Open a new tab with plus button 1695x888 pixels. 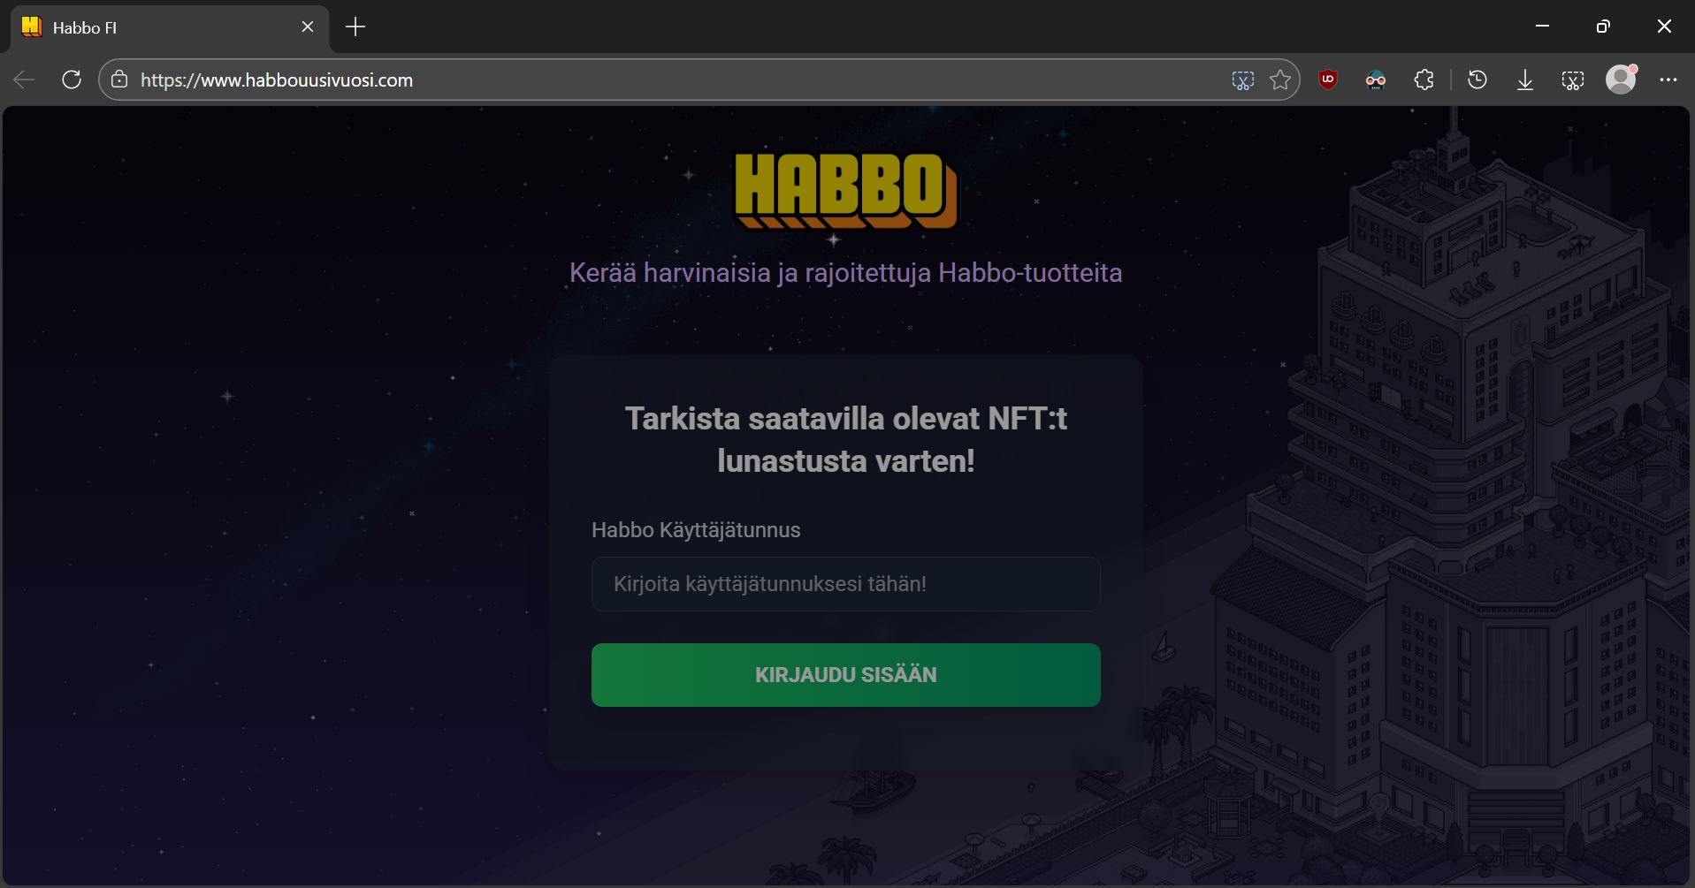(x=355, y=27)
